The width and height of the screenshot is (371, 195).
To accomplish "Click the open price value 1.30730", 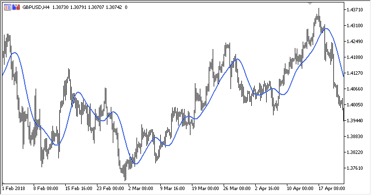I will pos(60,7).
